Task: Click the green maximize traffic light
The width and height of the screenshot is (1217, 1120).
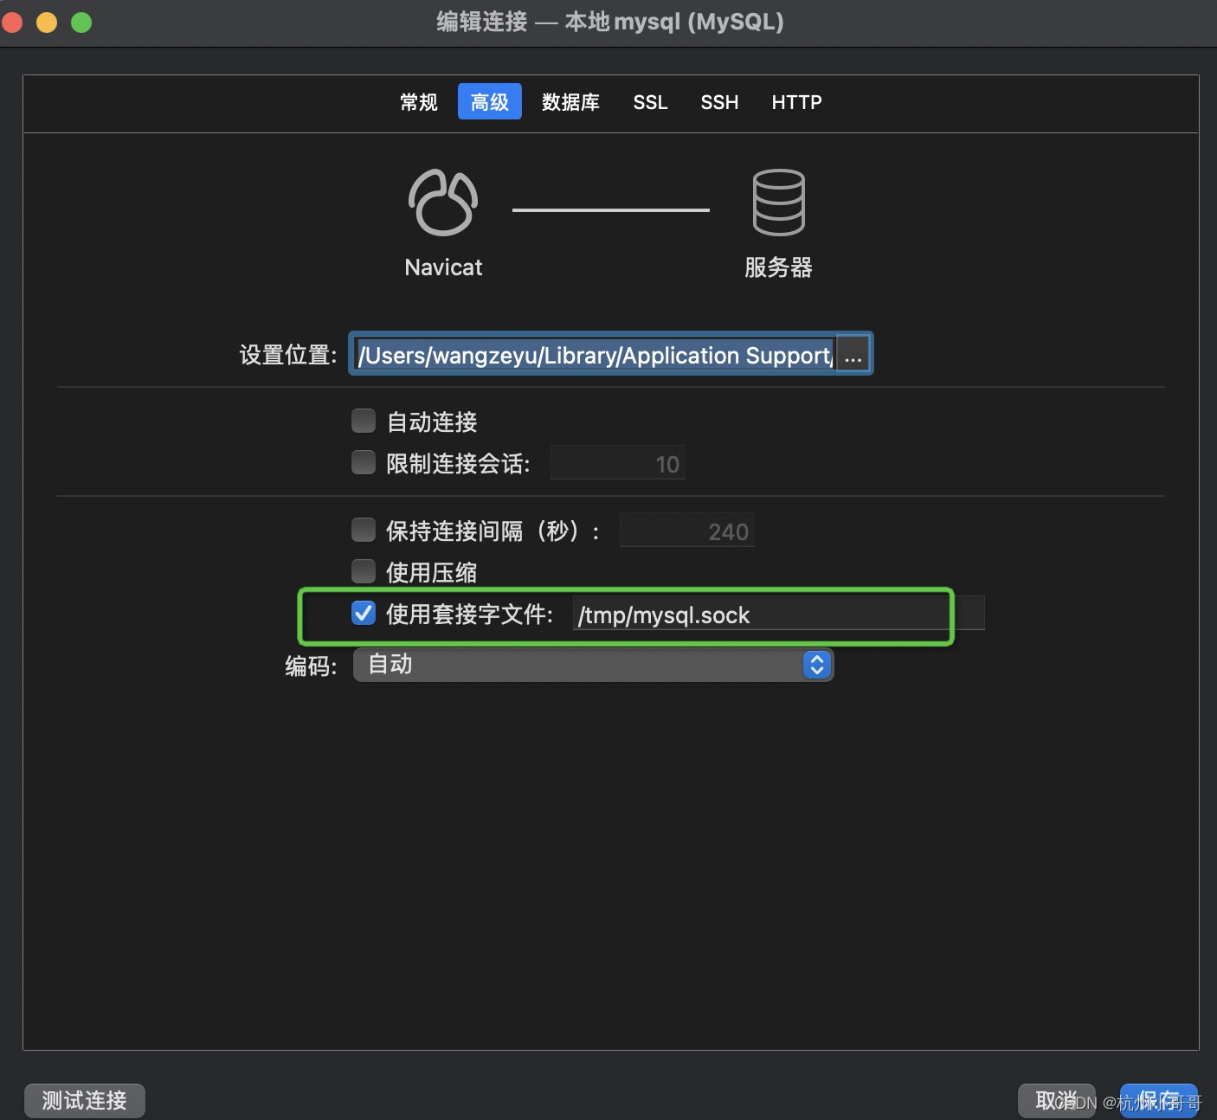Action: (80, 22)
